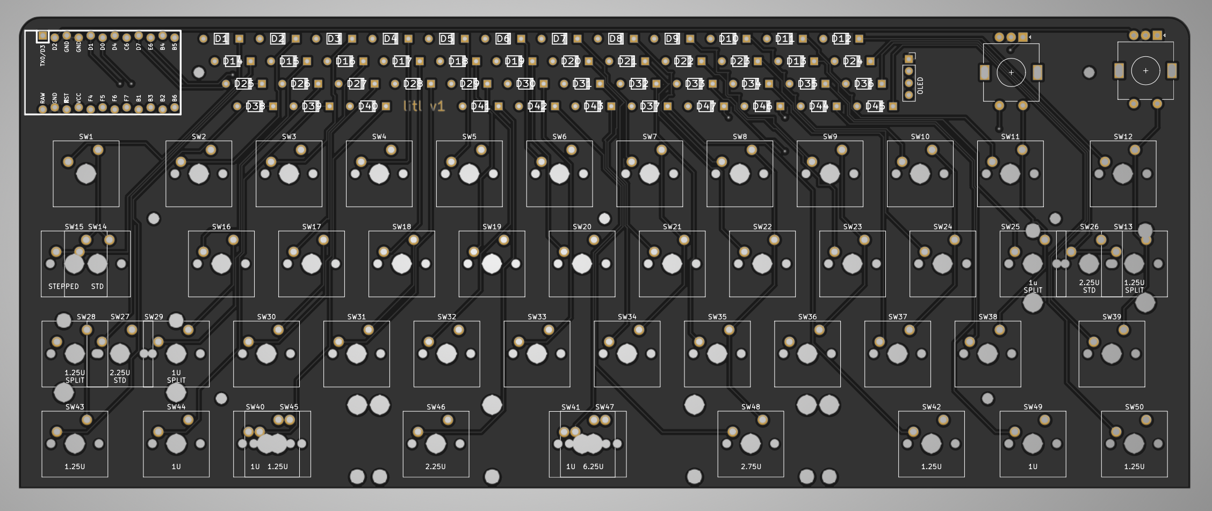
Task: Select the rotary encoder circle beside the OLED header
Action: [x=1011, y=72]
